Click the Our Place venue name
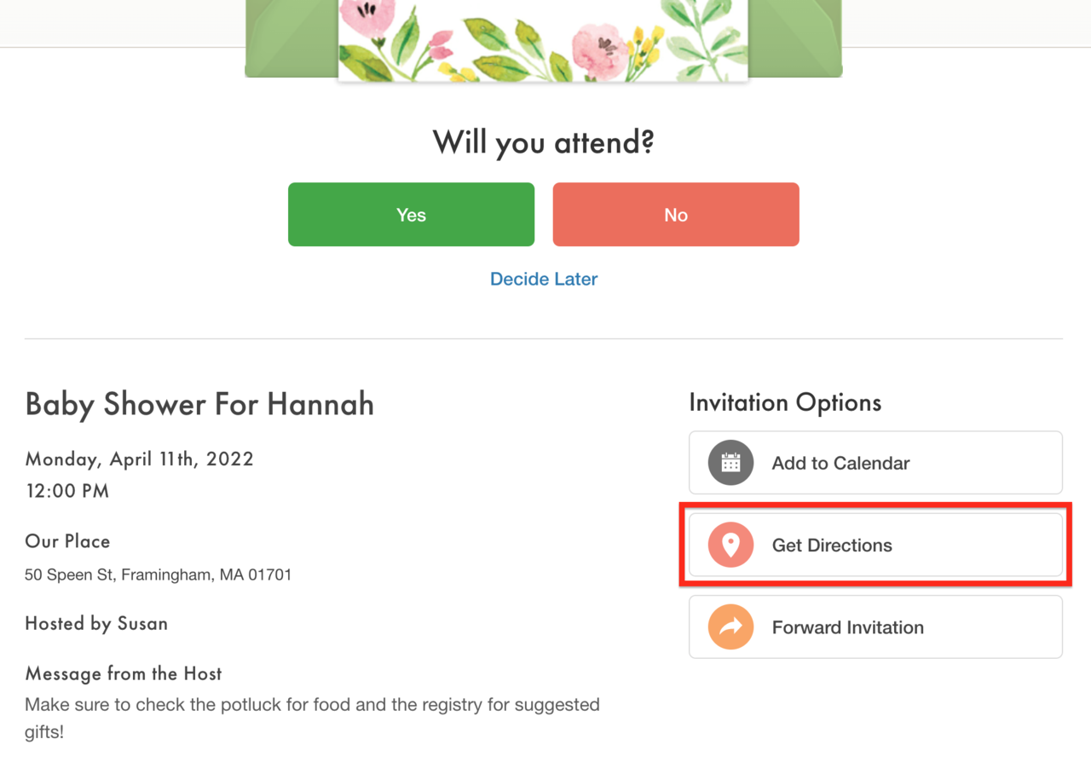The height and width of the screenshot is (762, 1091). click(67, 541)
